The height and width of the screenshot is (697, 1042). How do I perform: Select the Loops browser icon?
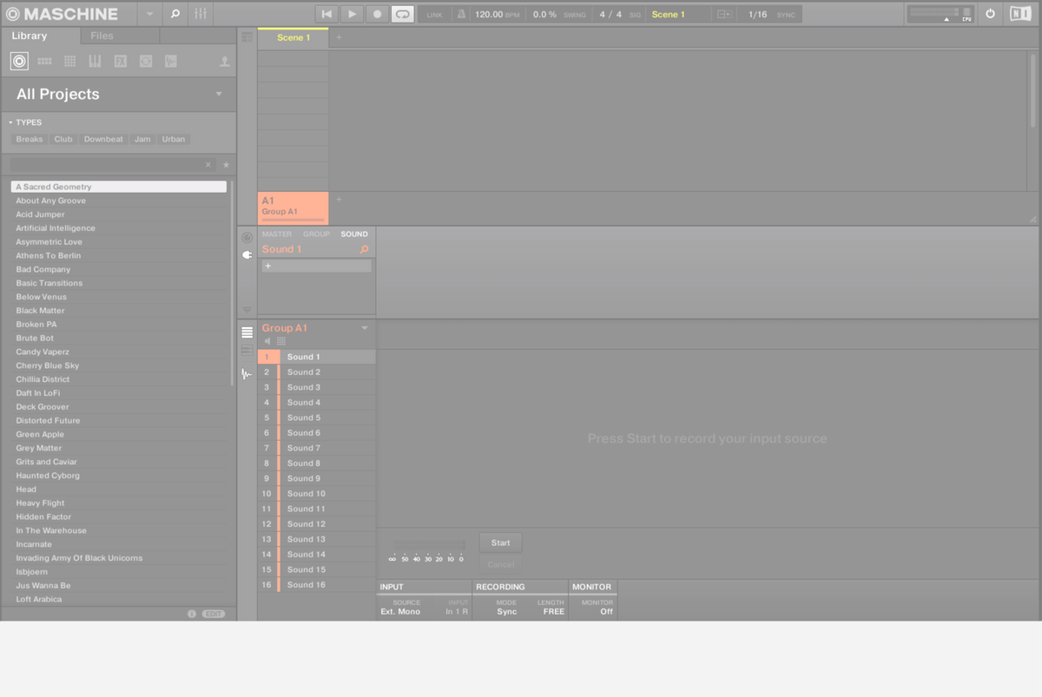(146, 61)
